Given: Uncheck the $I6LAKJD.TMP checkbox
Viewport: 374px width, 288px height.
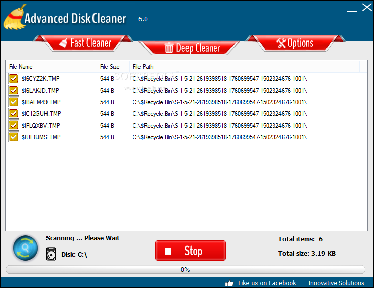Looking at the screenshot, I should (x=14, y=90).
